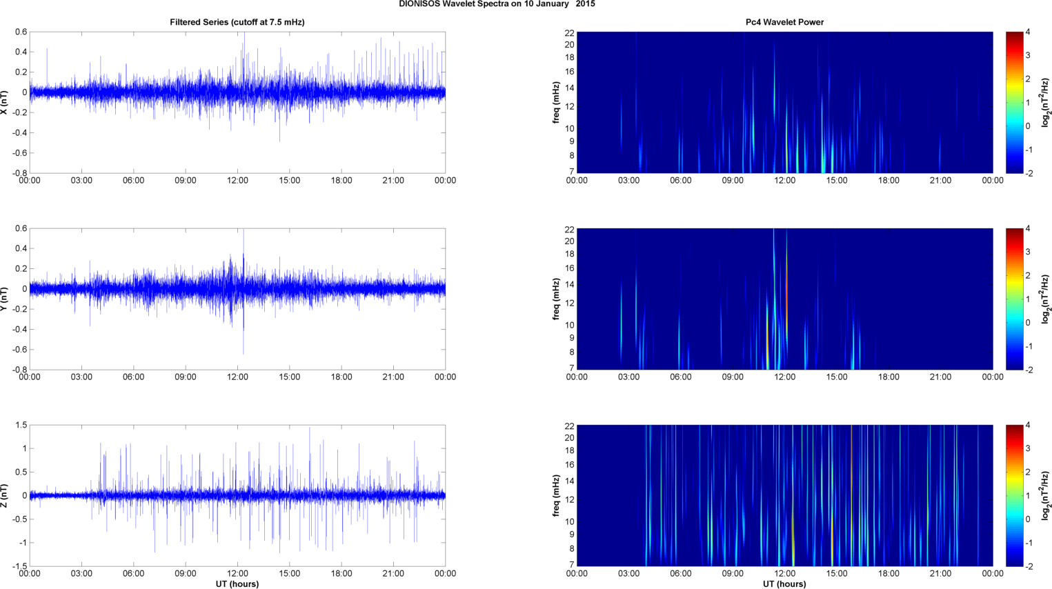Screen dimensions: 1052x589
Task: Select the 'Y (nT)' y-axis label
Action: click(5, 299)
